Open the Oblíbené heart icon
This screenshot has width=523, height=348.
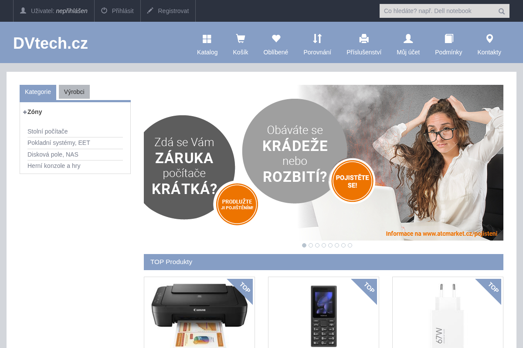(x=276, y=39)
